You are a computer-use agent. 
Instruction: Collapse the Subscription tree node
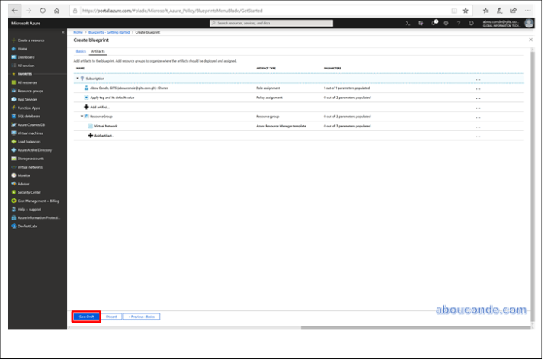click(77, 79)
